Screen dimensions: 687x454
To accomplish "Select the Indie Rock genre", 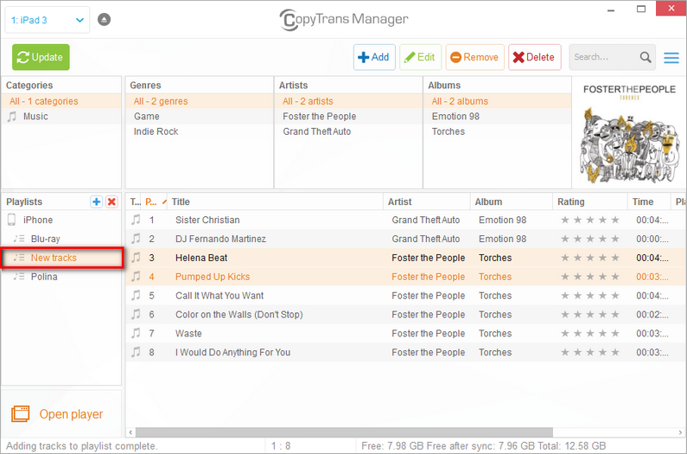I will tap(200, 131).
